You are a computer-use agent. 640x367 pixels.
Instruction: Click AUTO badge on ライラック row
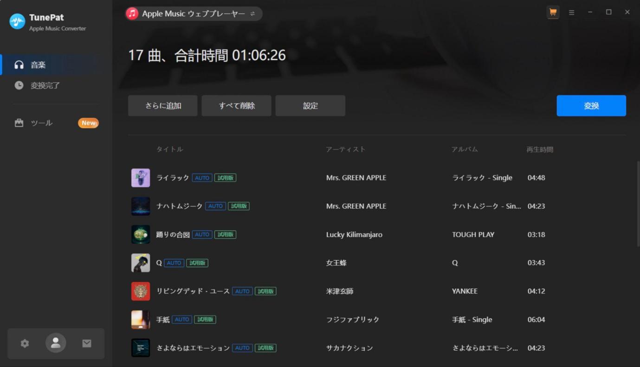tap(202, 178)
